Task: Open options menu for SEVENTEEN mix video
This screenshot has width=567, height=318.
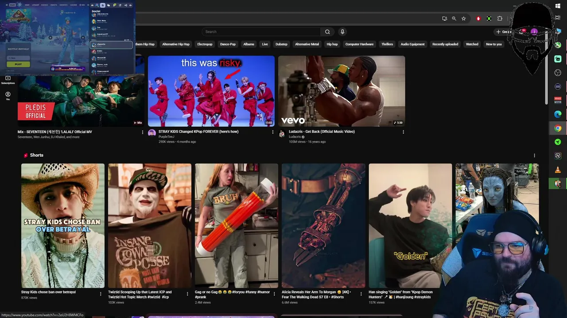Action: pyautogui.click(x=143, y=132)
